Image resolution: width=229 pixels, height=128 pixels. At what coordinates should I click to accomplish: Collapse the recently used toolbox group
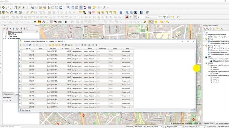204,34
